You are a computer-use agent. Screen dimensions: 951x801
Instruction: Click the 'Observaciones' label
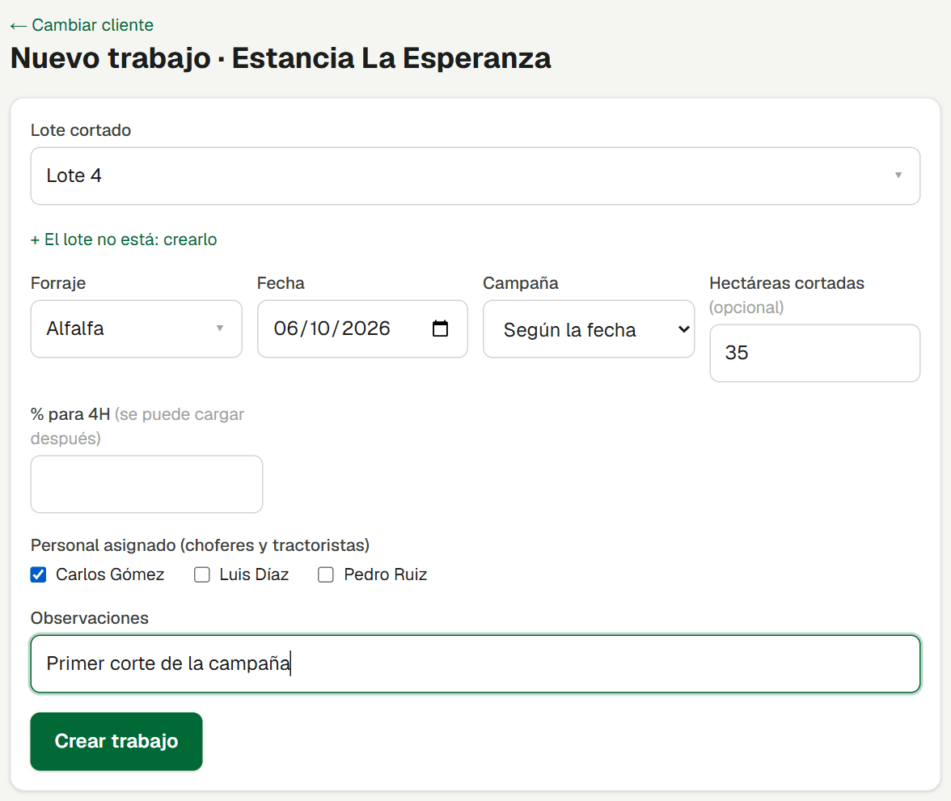pos(90,618)
